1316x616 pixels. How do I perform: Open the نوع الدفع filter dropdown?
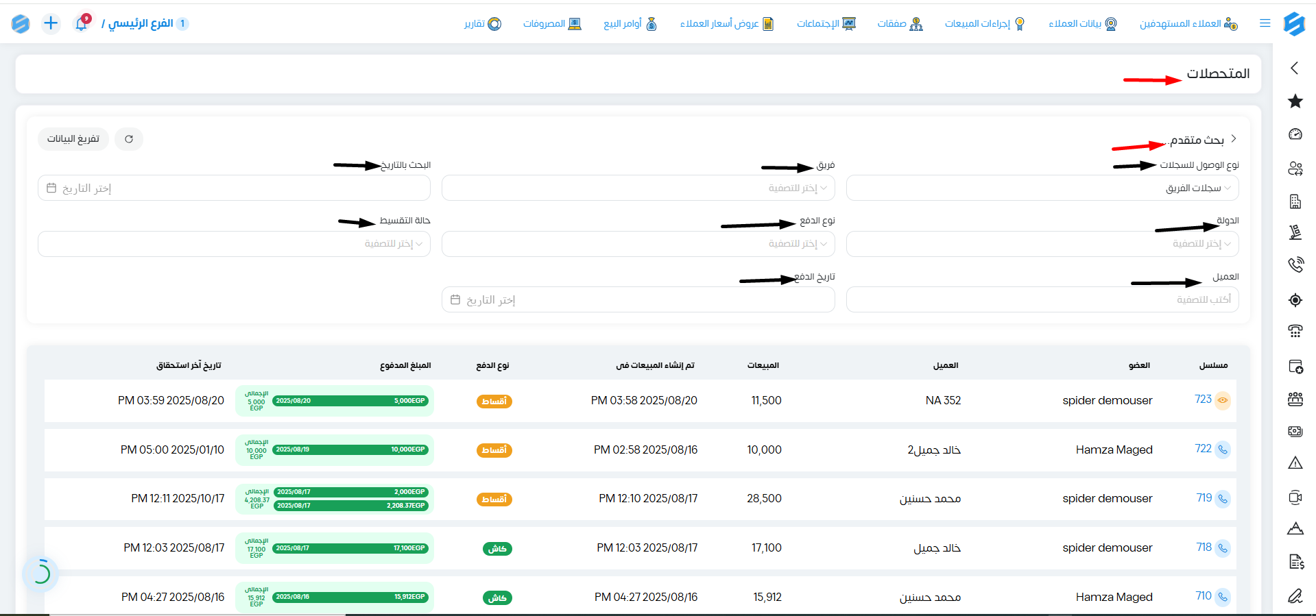(638, 244)
